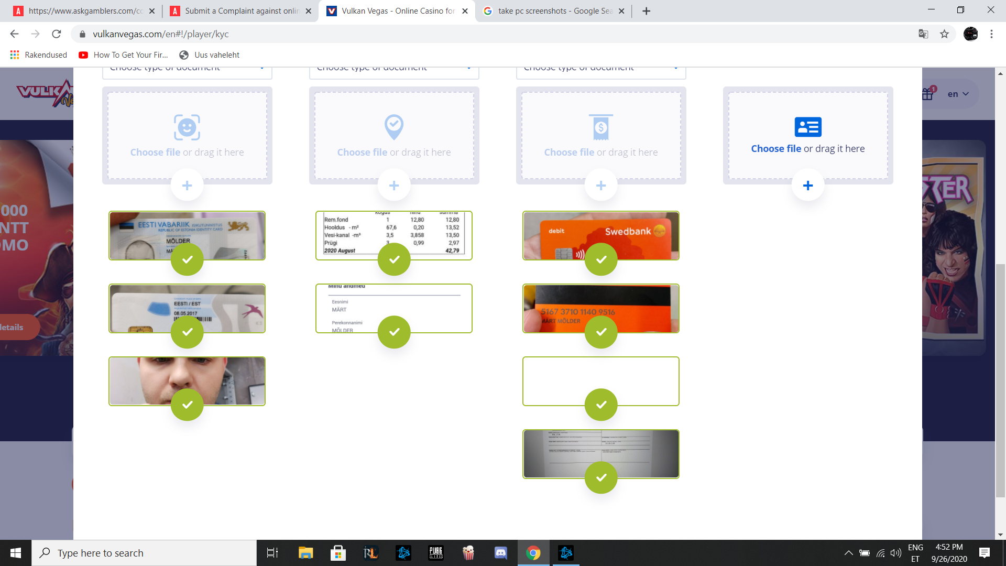Click the Vulkan Vegas logo
Screen dimensions: 1006x566
pyautogui.click(x=45, y=93)
